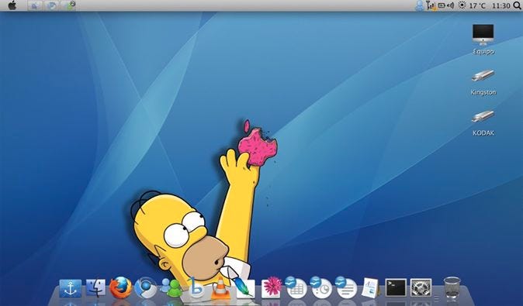Viewport: 523px width, 306px height.
Task: Launch OpenOffice Impress presentation icon
Action: 321,287
